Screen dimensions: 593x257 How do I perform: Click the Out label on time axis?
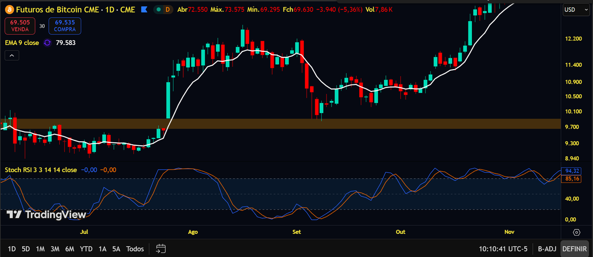point(400,232)
